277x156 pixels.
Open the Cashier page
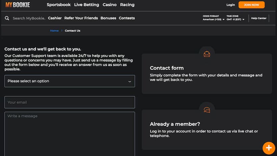coord(55,18)
